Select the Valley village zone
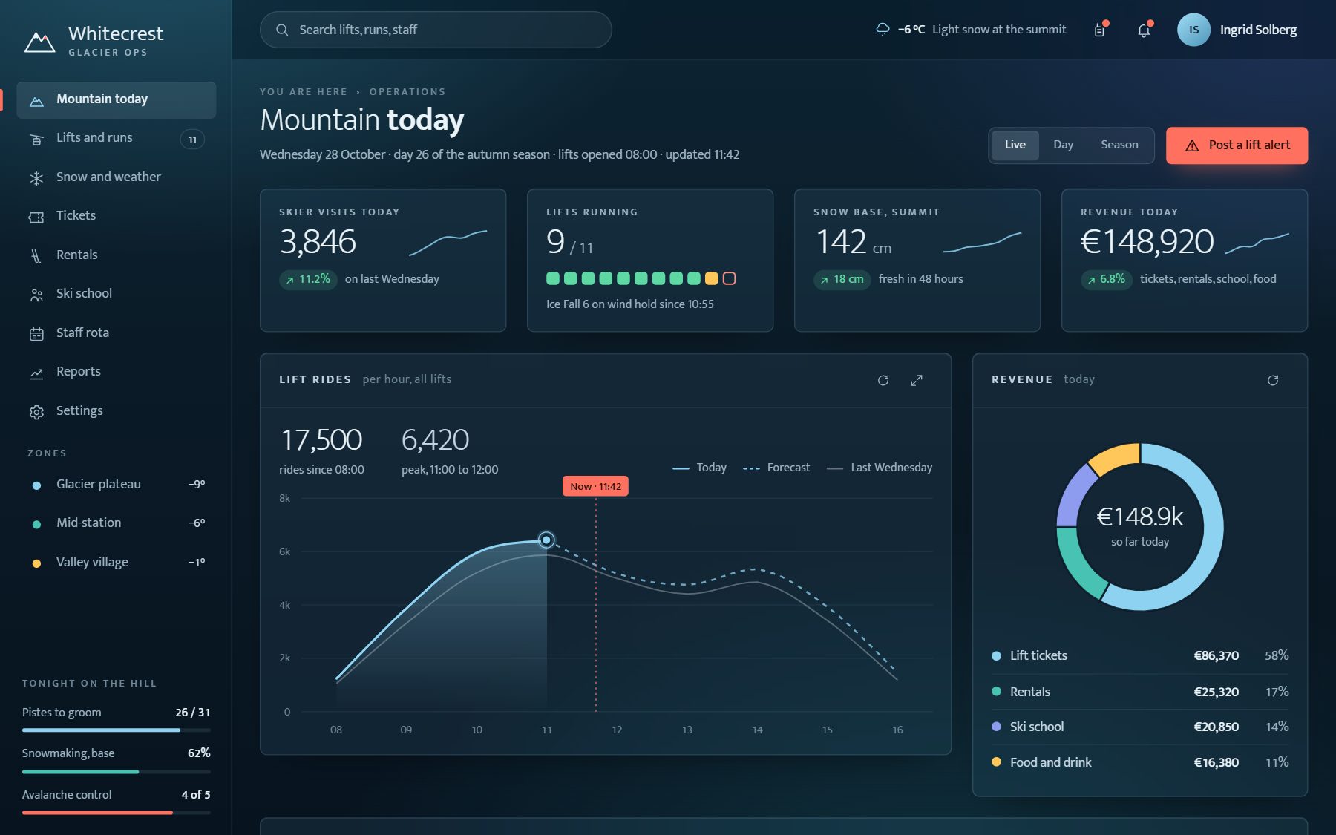Image resolution: width=1336 pixels, height=835 pixels. (x=117, y=563)
